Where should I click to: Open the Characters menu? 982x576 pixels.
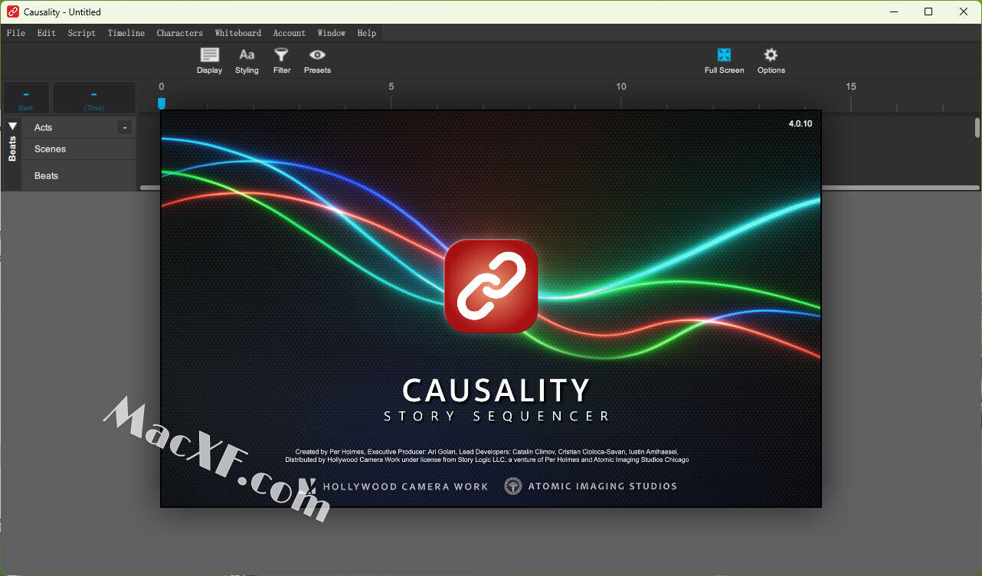(x=180, y=33)
